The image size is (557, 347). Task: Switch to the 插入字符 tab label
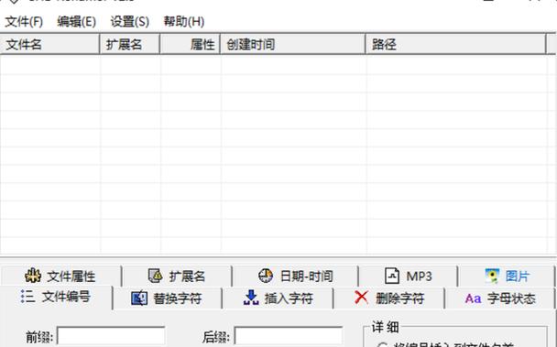[x=289, y=298]
